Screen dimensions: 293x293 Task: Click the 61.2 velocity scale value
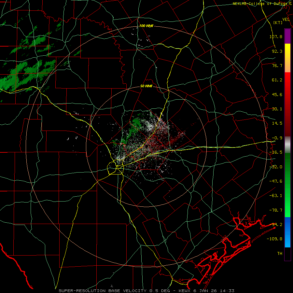tap(277, 80)
